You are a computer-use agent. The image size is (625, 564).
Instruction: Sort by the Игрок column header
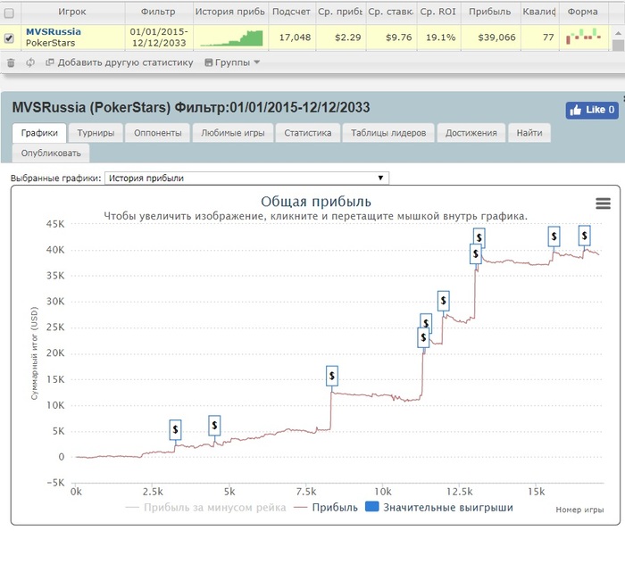click(72, 12)
